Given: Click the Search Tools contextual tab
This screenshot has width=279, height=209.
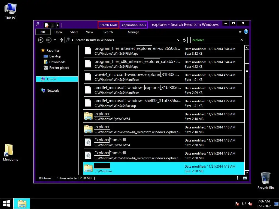Looking at the screenshot, I should pos(108,25).
